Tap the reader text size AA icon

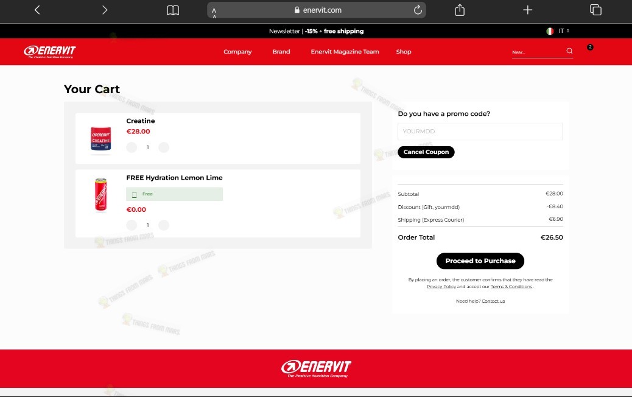[214, 12]
